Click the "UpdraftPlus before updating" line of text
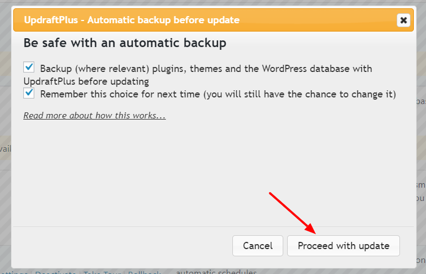The width and height of the screenshot is (426, 274). pos(86,81)
